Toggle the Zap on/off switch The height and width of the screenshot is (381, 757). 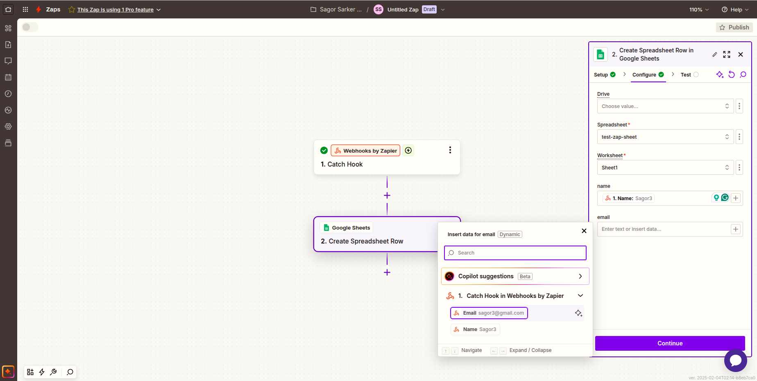pos(30,27)
